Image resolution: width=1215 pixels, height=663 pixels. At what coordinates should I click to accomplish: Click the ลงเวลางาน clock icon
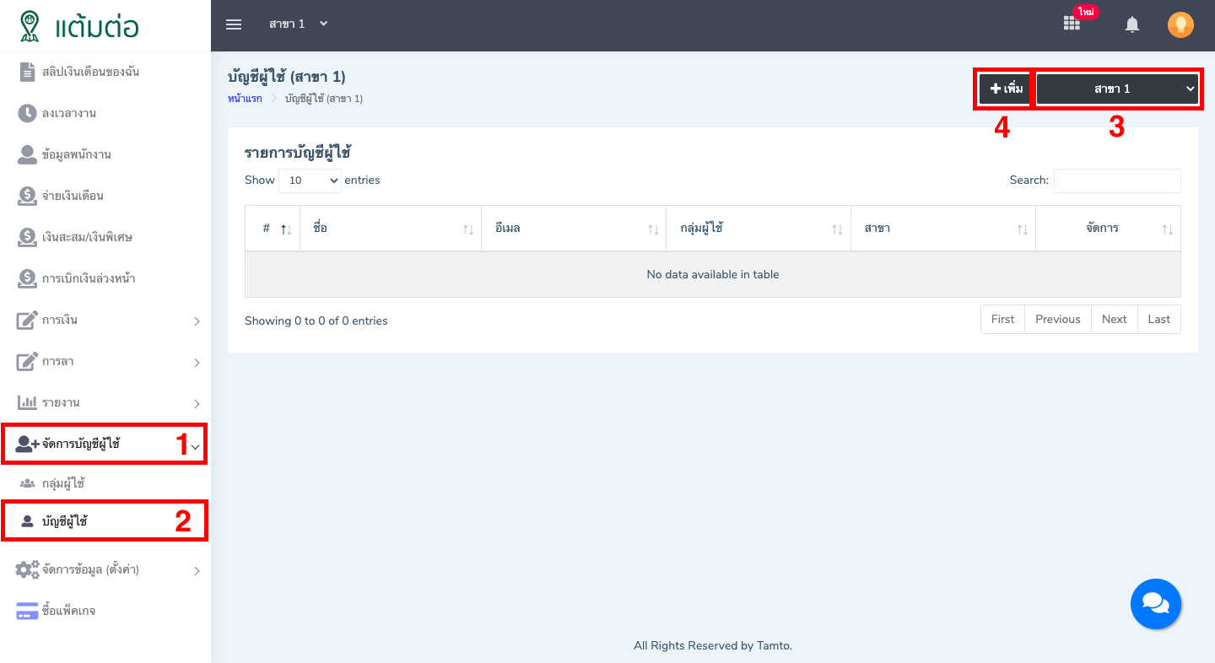click(27, 113)
